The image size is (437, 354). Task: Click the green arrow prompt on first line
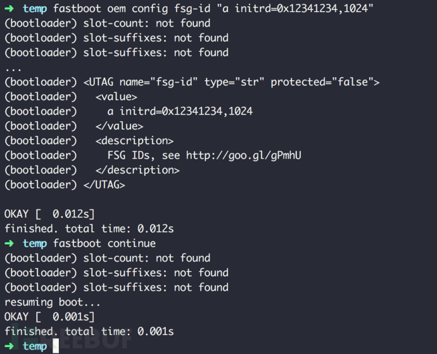(9, 9)
